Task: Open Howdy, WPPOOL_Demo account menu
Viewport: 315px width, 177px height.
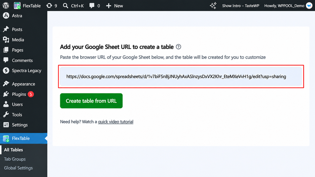Action: click(x=284, y=6)
